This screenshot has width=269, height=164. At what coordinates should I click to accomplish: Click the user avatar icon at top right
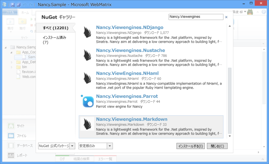click(250, 12)
